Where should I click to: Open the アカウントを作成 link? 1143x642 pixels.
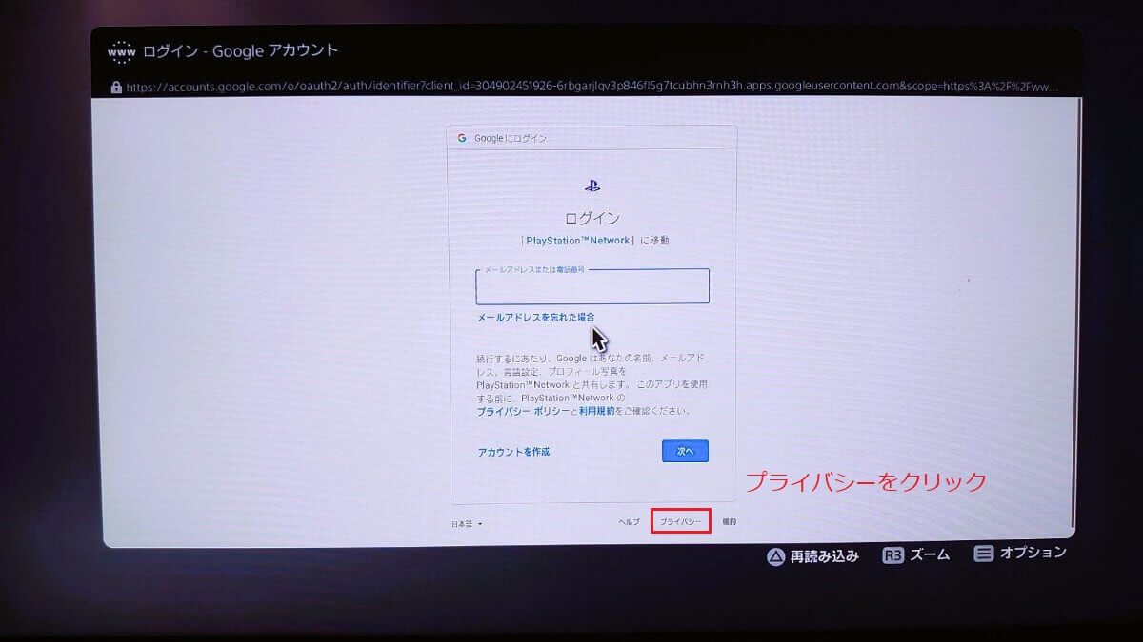tap(513, 452)
